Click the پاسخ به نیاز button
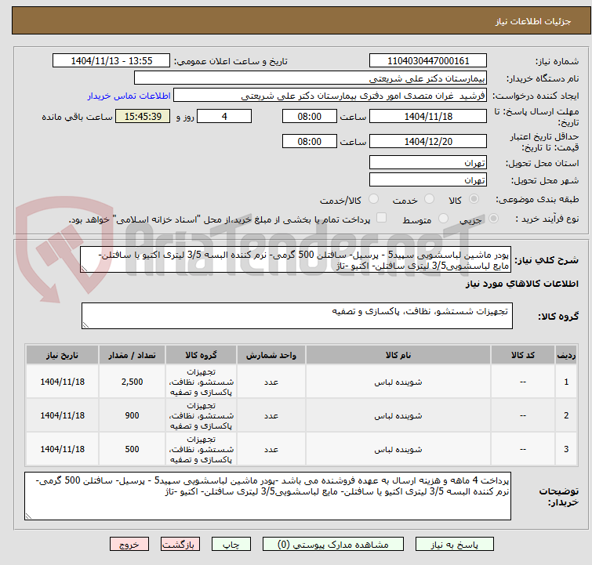 pos(455,545)
